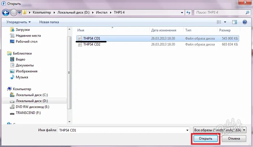Click the Видео filmstrip icon

[12, 59]
